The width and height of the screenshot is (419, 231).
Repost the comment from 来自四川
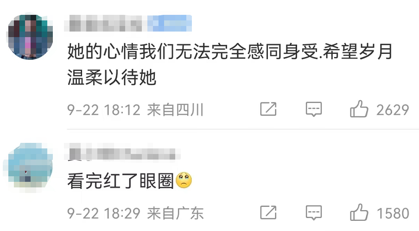pos(268,109)
